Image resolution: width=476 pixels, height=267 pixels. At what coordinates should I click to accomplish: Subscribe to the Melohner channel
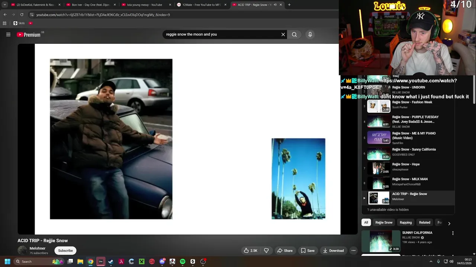point(65,251)
